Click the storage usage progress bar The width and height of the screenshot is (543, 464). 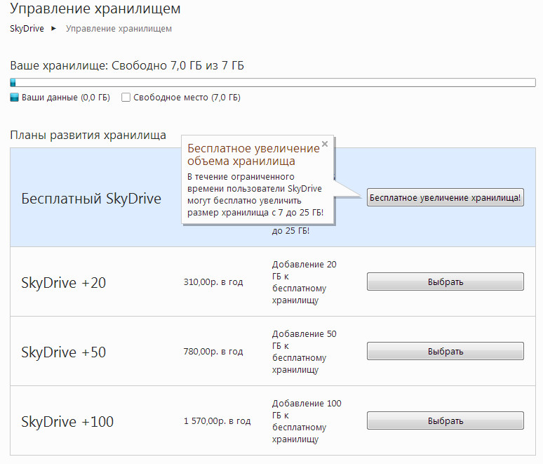(x=272, y=82)
